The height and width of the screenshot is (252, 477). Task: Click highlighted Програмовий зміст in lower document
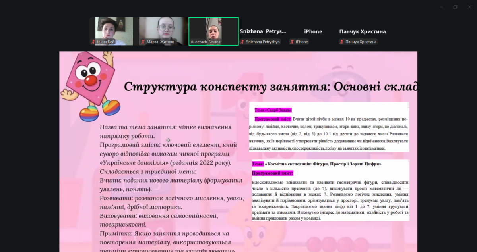click(x=272, y=173)
